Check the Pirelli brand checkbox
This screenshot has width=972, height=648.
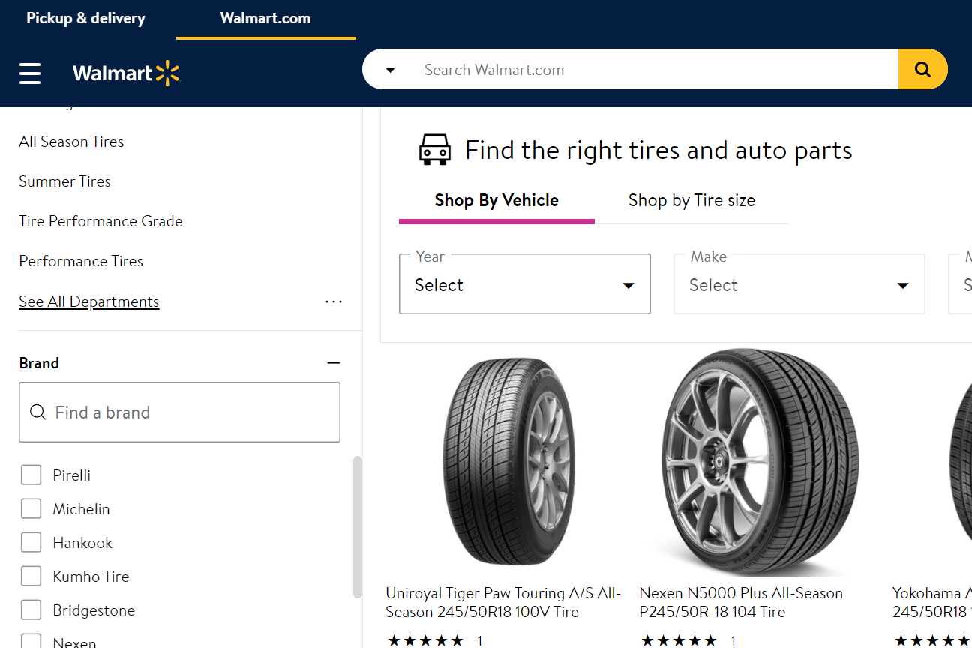click(x=31, y=475)
